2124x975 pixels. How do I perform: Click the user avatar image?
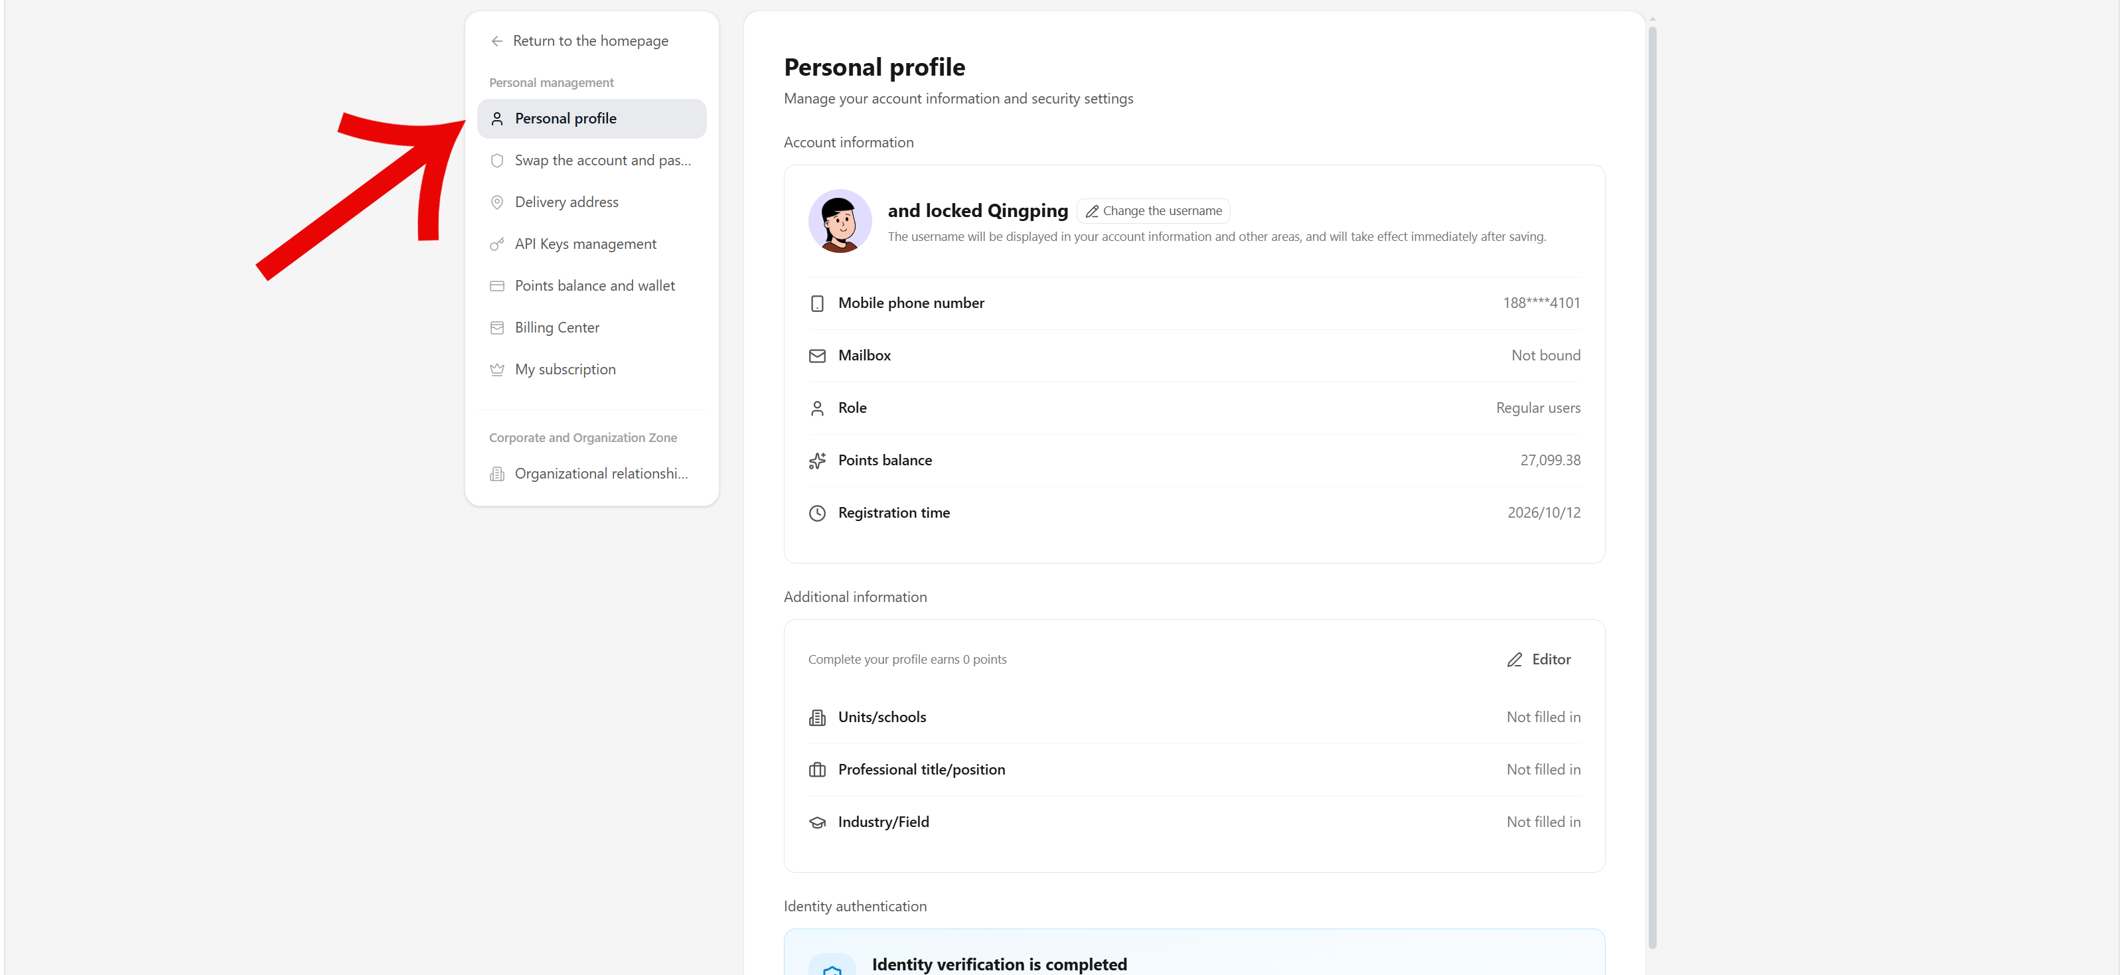point(840,221)
